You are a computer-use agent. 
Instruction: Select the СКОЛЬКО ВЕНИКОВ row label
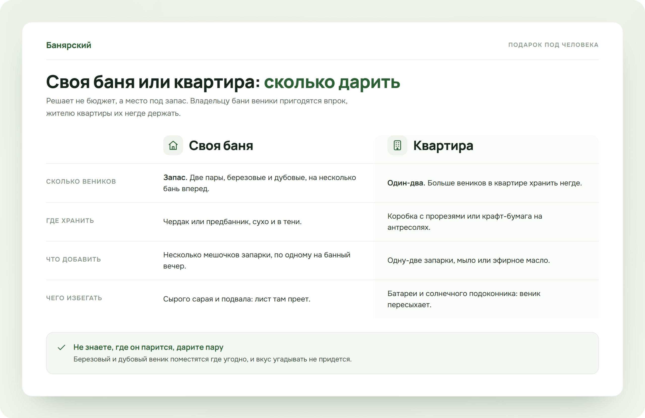[x=81, y=182]
